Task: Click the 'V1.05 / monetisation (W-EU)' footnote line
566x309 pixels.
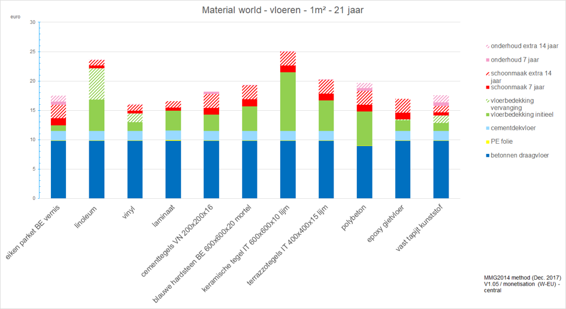Action: [521, 284]
